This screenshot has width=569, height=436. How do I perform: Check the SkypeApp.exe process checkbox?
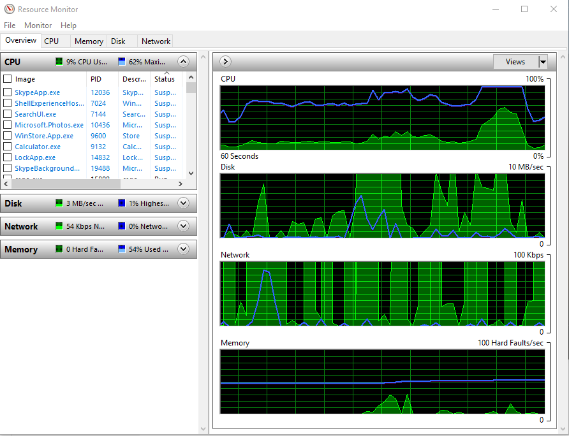click(7, 92)
